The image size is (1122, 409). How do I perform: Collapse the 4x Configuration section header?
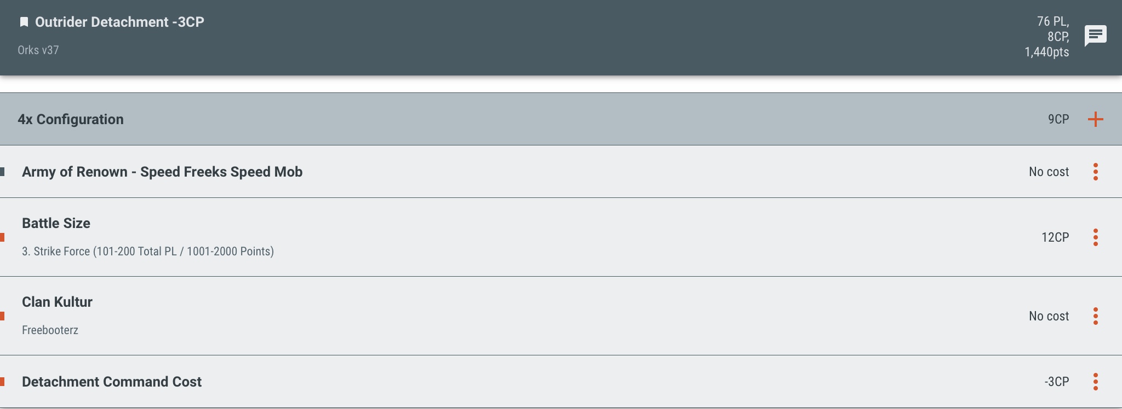[71, 119]
